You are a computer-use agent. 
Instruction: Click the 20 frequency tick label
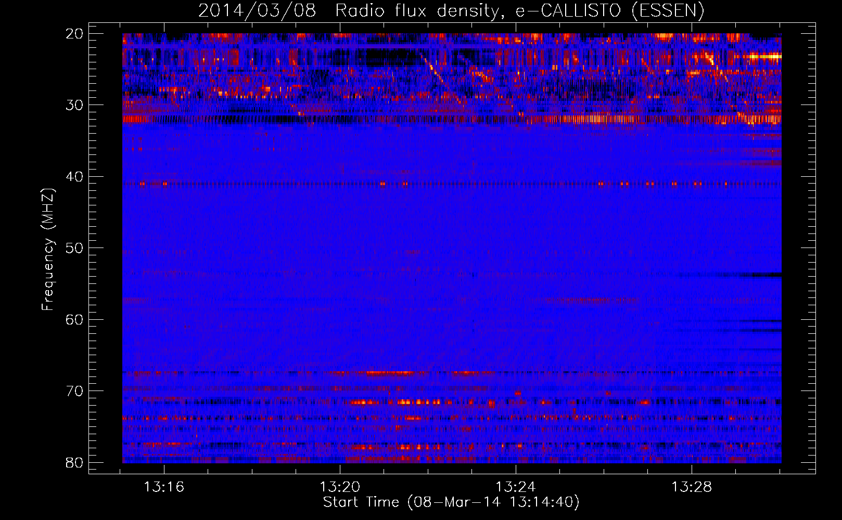[x=74, y=34]
